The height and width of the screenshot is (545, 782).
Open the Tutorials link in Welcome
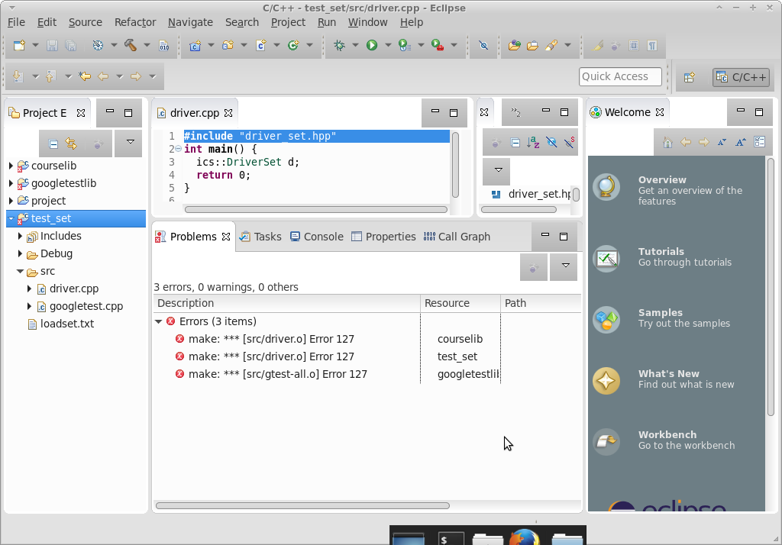tap(661, 252)
